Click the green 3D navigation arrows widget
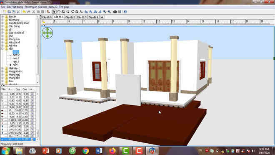This screenshot has width=275, height=155. 47,33
